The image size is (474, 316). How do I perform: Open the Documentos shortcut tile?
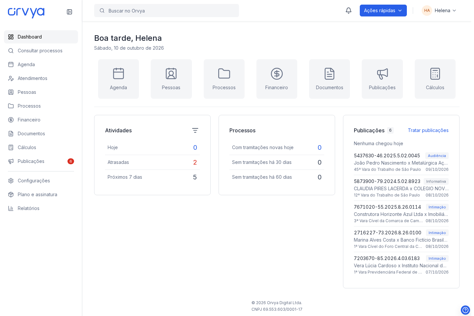(x=329, y=79)
